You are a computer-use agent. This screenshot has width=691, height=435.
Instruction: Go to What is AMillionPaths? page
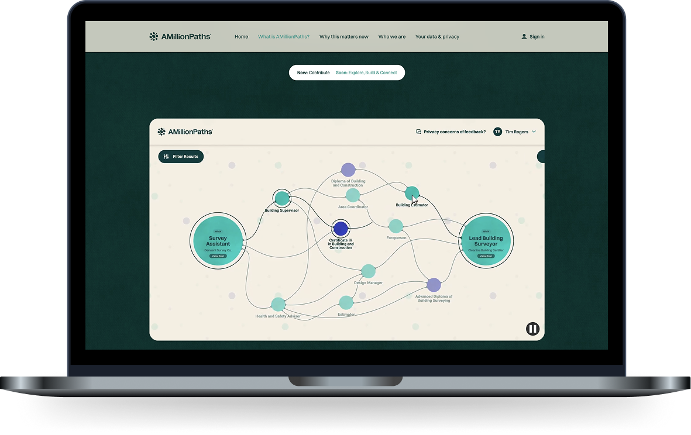pyautogui.click(x=284, y=37)
